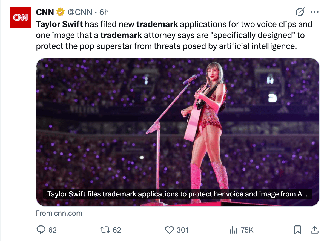Image resolution: width=327 pixels, height=241 pixels.
Task: Bookmark the CNN post
Action: click(x=297, y=230)
